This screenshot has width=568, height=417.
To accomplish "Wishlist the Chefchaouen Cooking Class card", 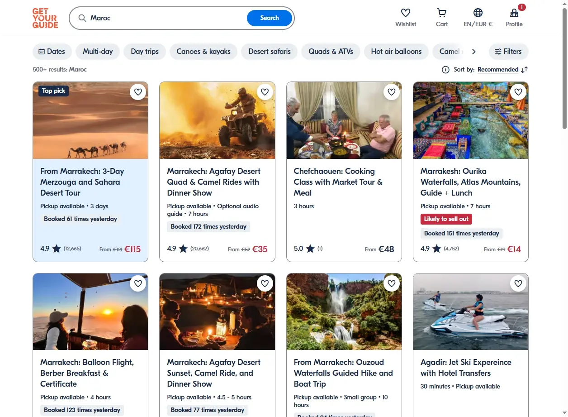I will pos(392,92).
